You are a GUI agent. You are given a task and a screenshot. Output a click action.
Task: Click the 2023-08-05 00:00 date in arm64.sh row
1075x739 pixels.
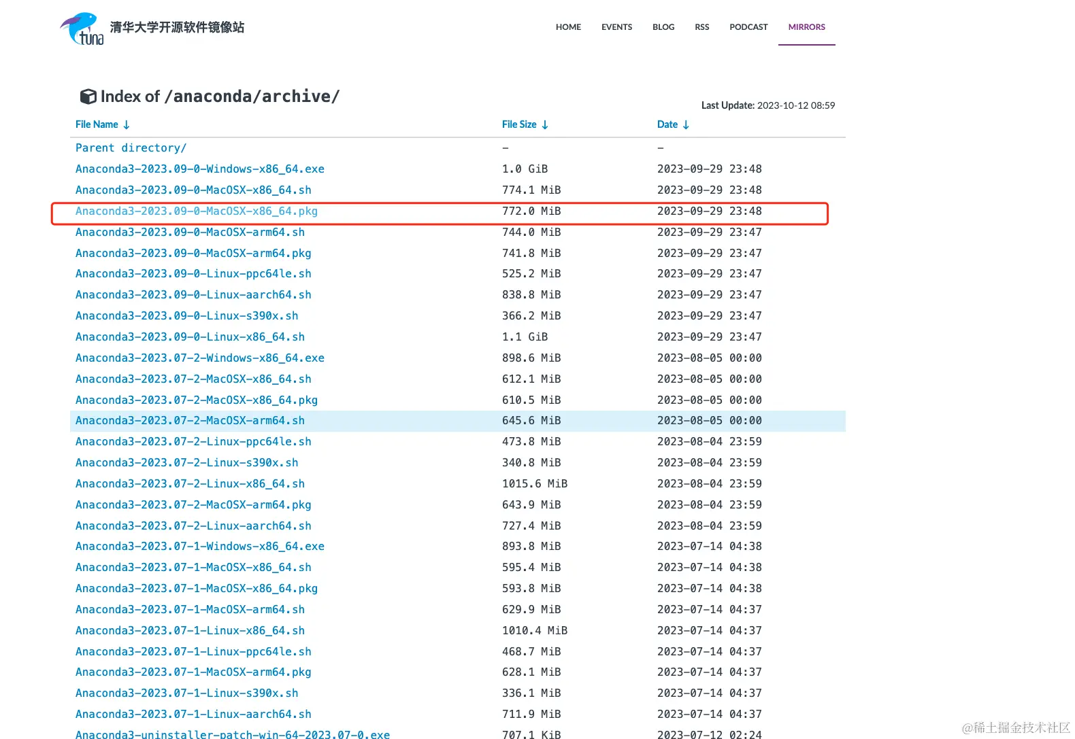click(x=710, y=420)
